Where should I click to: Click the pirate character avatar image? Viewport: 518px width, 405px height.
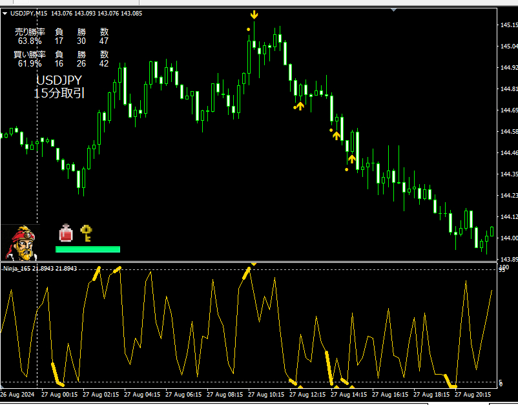pyautogui.click(x=21, y=242)
